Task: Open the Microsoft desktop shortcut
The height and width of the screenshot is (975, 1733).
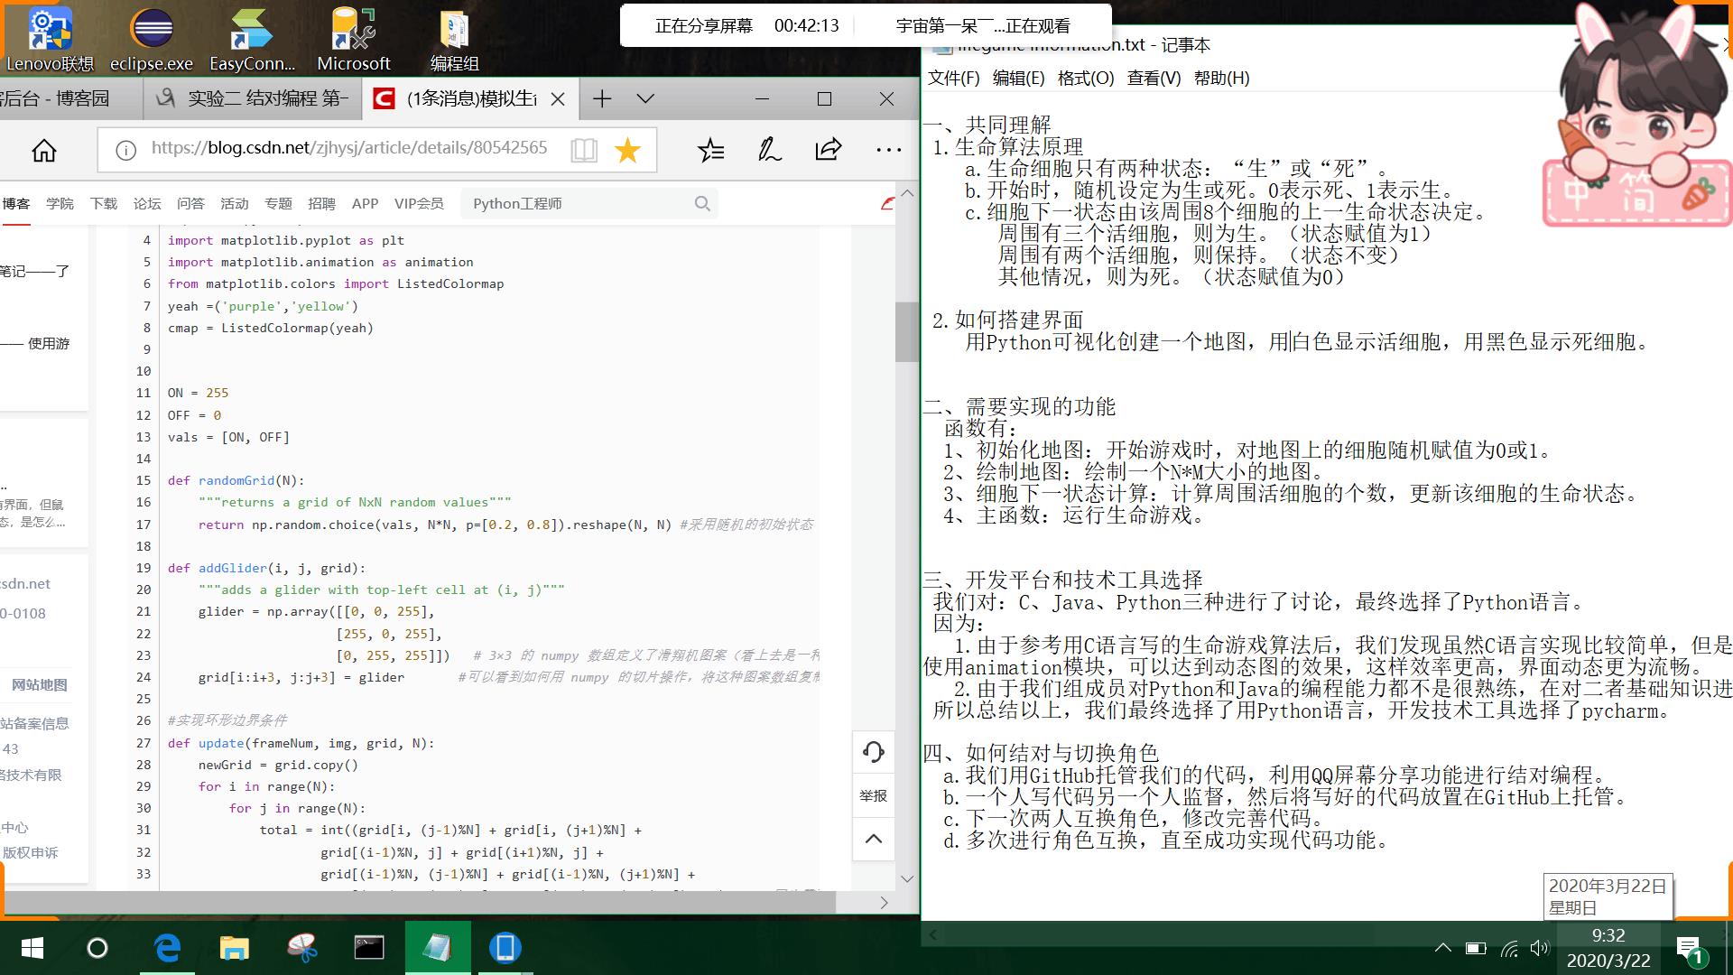Action: pos(353,39)
